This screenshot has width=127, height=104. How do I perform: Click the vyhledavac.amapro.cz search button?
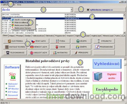(x=100, y=10)
